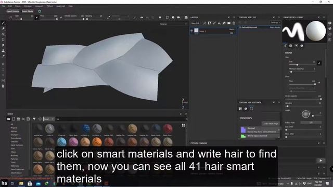Viewport: 333px width, 187px height.
Task: Select the Clone tool in left toolbar
Action: tap(3, 51)
